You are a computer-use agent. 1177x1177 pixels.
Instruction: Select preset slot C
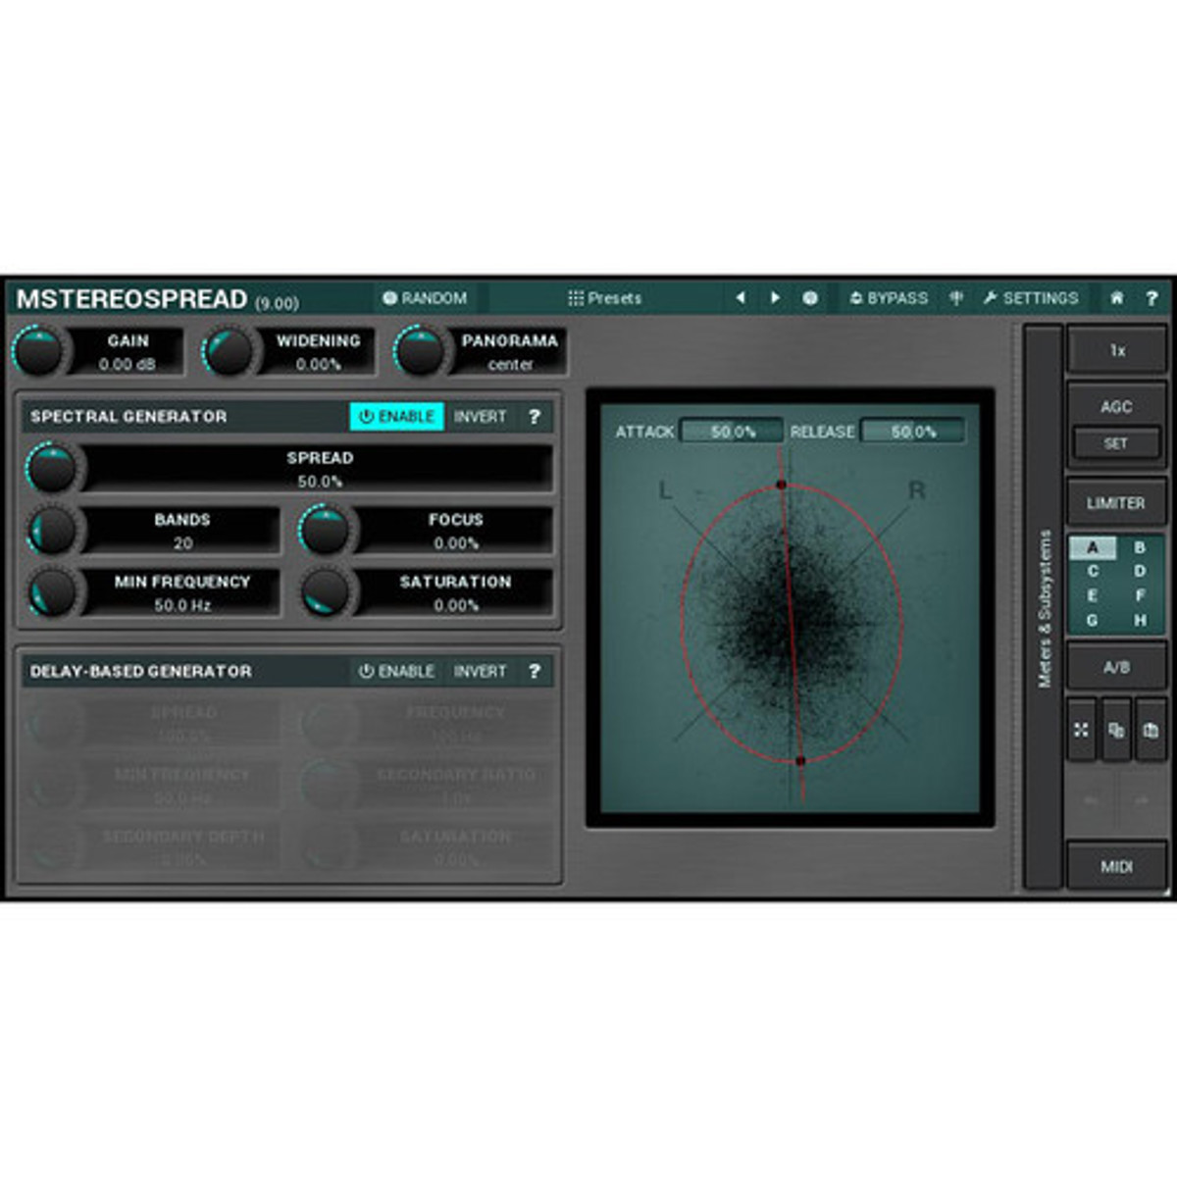pyautogui.click(x=1093, y=571)
